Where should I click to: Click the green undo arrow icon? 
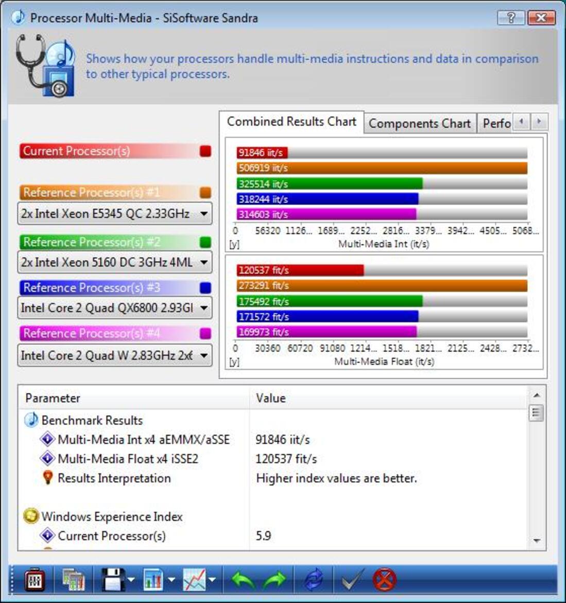(242, 579)
